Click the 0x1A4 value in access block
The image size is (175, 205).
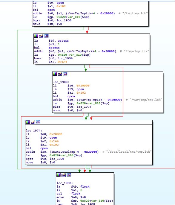[x=62, y=62]
